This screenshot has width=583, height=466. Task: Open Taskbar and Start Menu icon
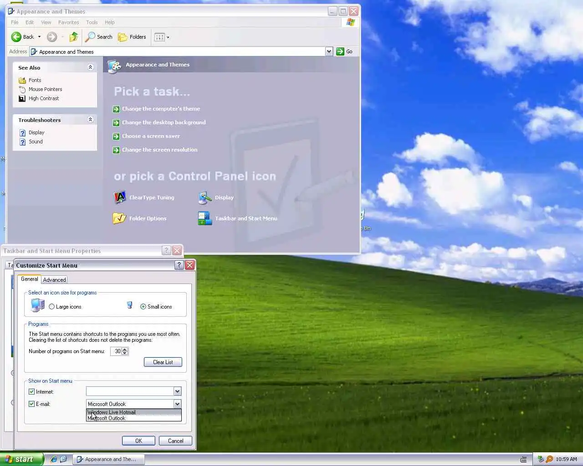point(205,218)
